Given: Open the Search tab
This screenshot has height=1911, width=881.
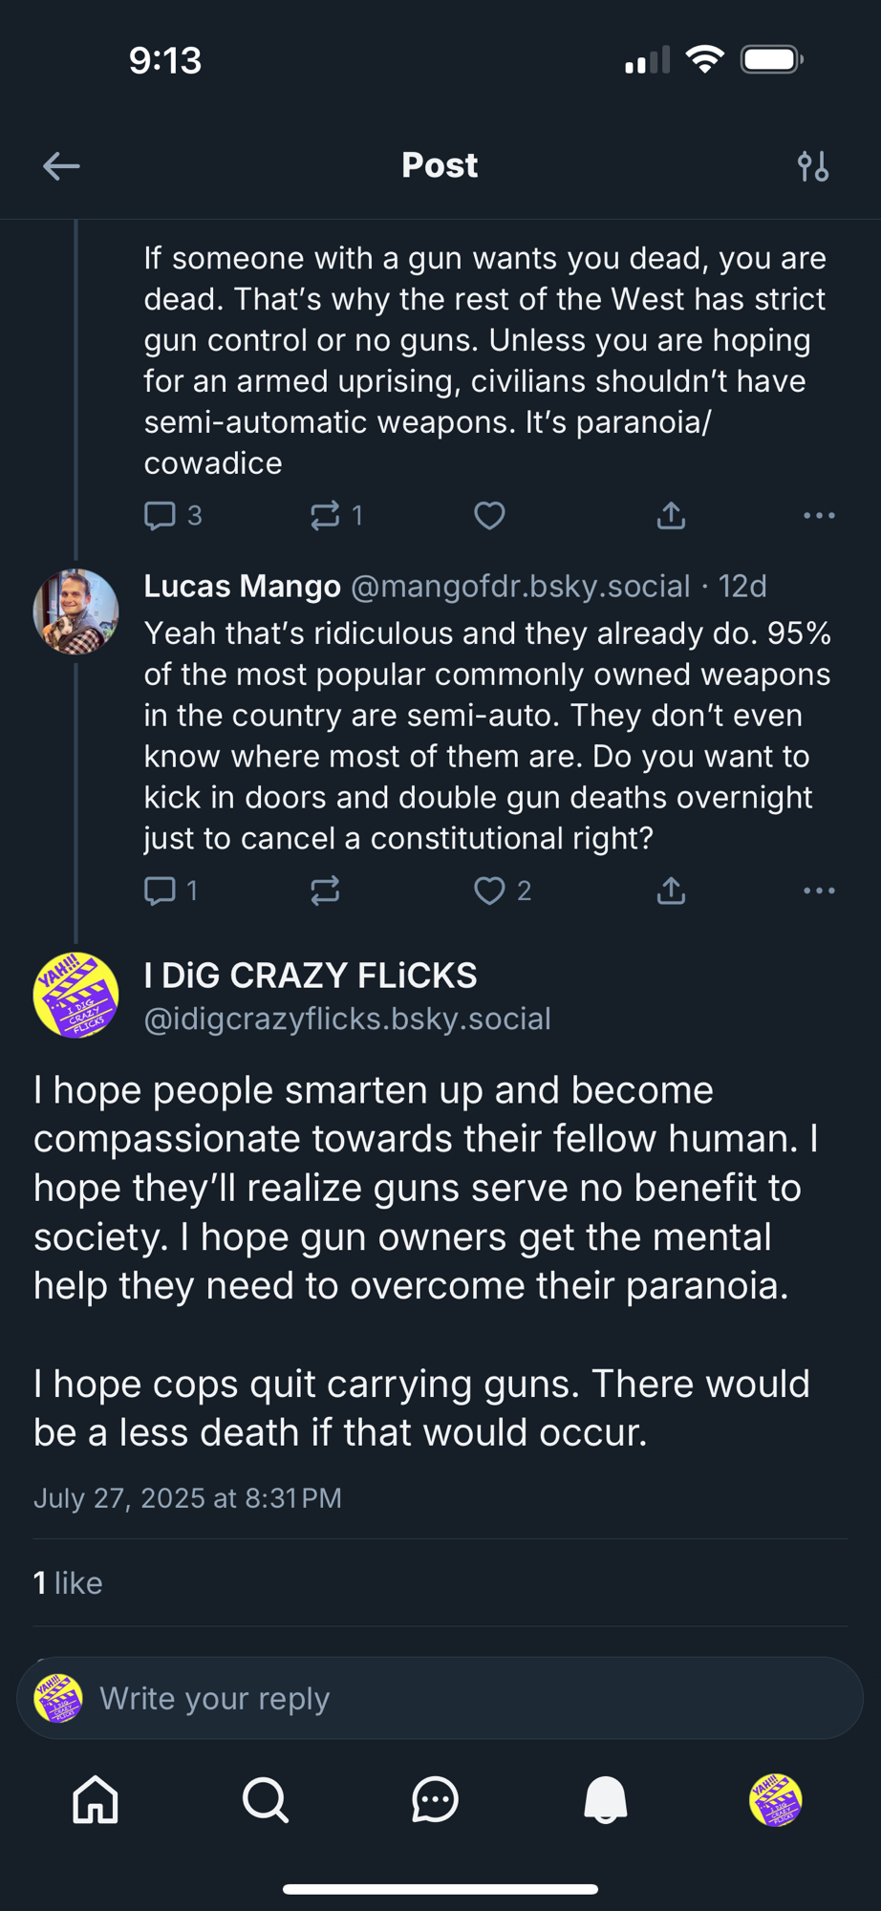Looking at the screenshot, I should (x=266, y=1800).
